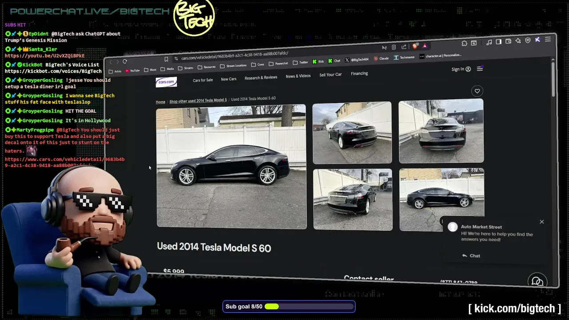Viewport: 569px width, 320px height.
Task: Expand the Artists bookmark folder
Action: click(115, 72)
